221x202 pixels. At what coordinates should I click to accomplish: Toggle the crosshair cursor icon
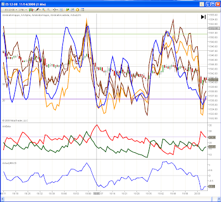tap(55, 9)
